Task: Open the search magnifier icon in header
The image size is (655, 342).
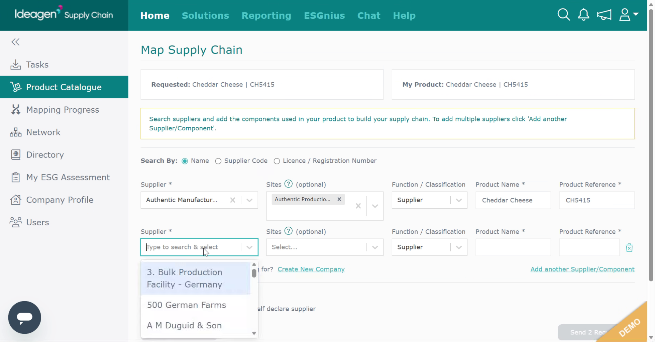Action: (564, 15)
